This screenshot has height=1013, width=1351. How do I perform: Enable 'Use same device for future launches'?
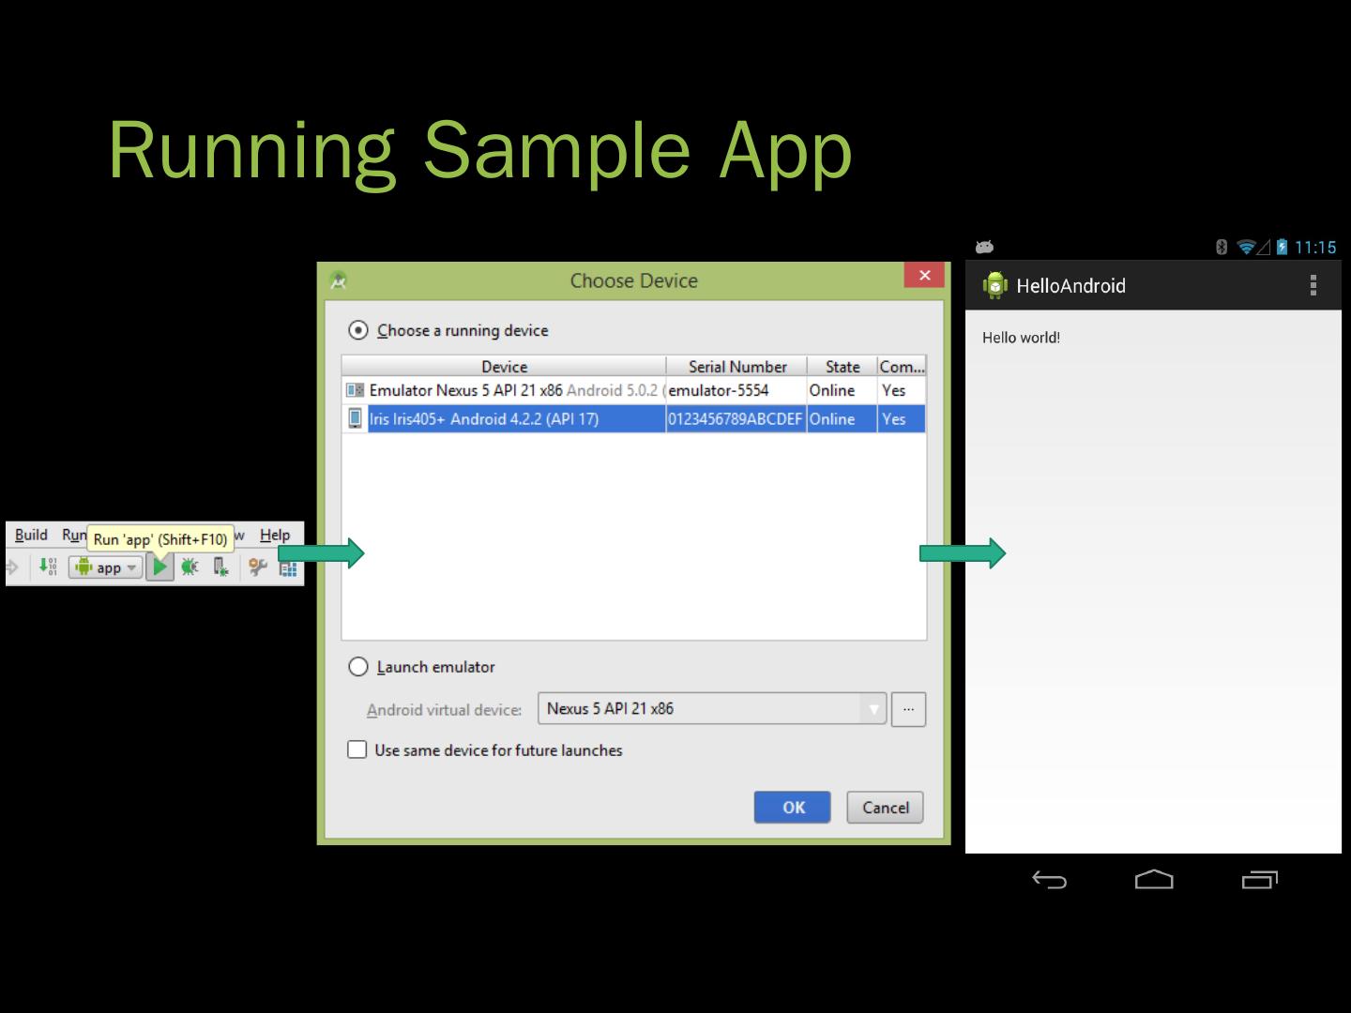357,749
